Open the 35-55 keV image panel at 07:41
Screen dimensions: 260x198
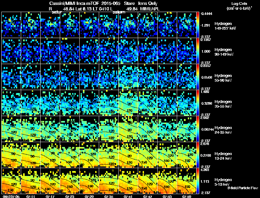pyautogui.click(x=128, y=103)
